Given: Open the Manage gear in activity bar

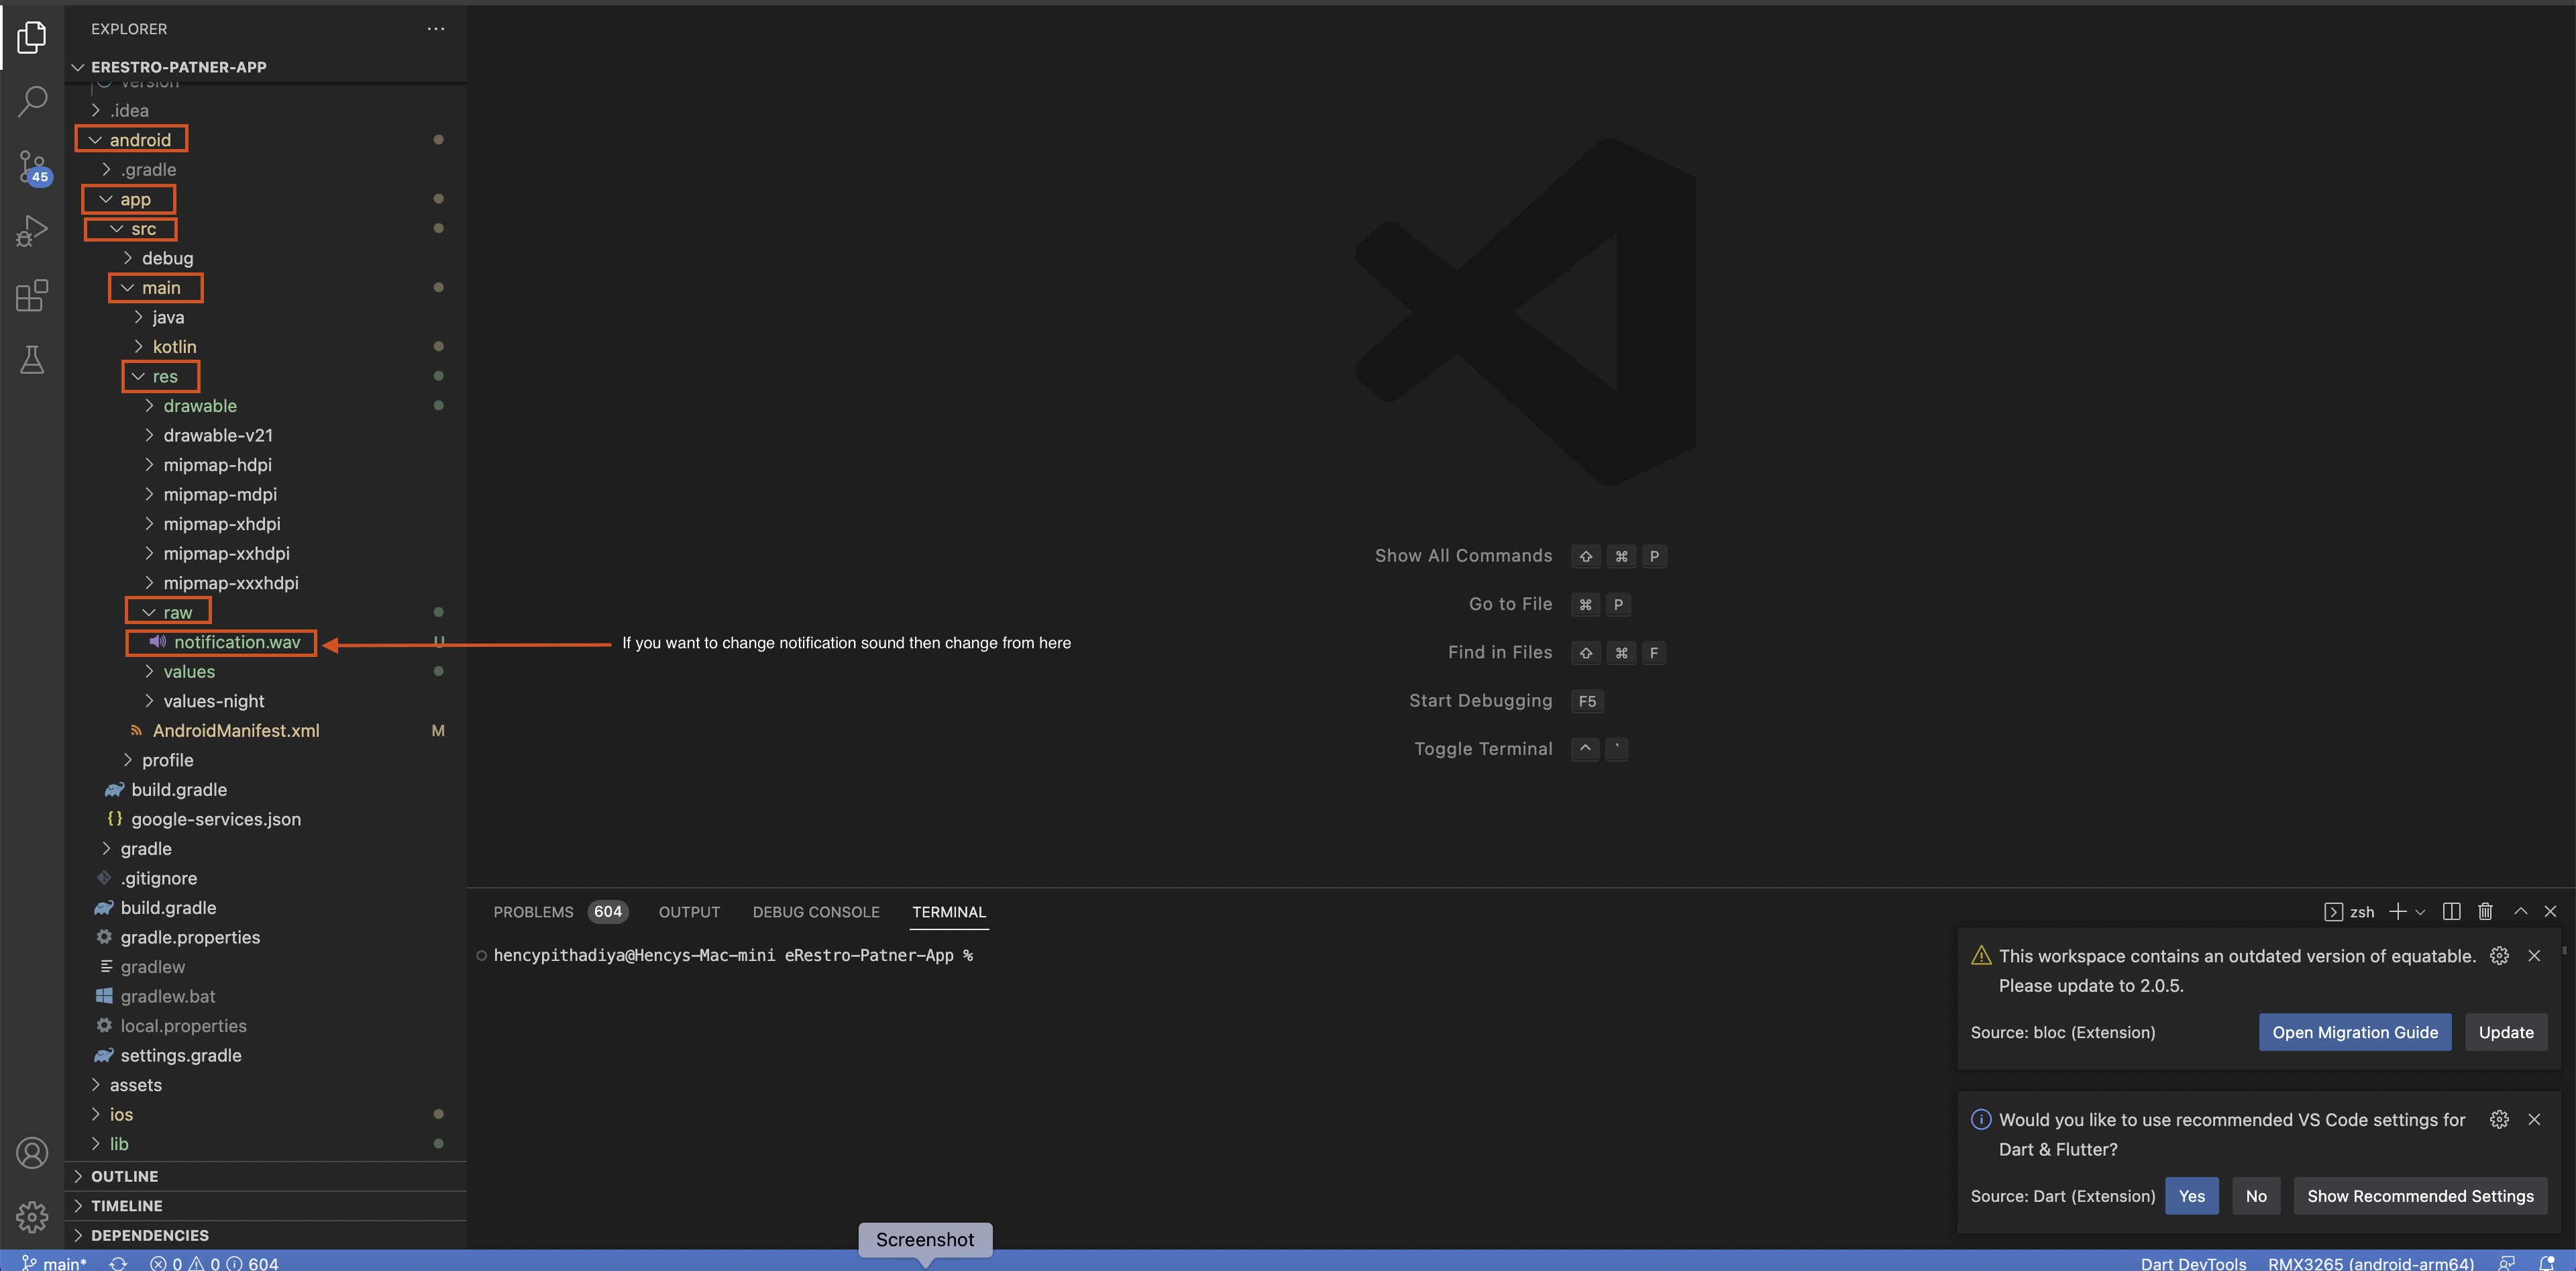Looking at the screenshot, I should 32,1216.
